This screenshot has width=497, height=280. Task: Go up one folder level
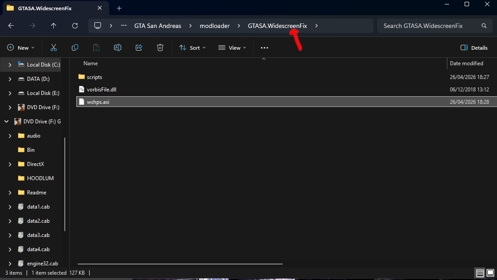point(54,26)
